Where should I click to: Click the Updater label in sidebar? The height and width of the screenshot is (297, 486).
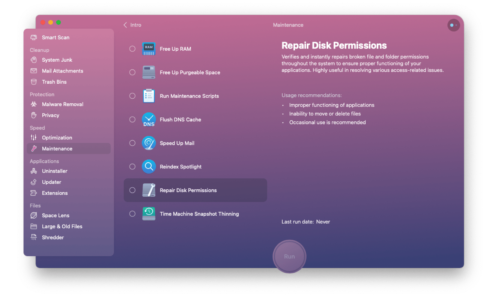pos(52,182)
